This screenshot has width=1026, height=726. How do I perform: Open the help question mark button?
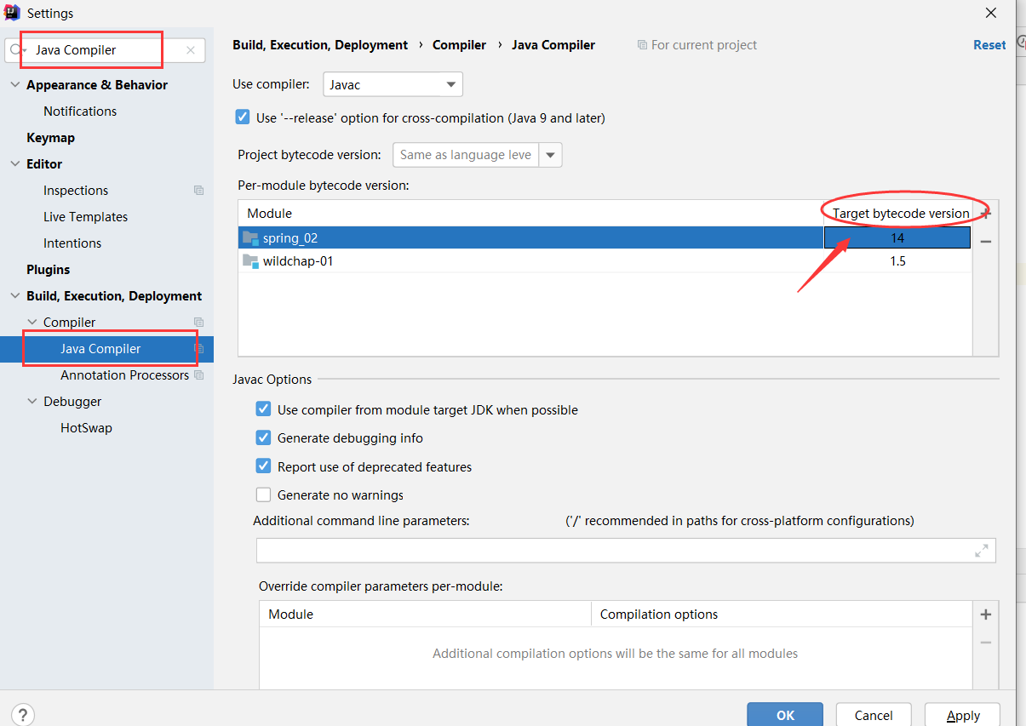click(x=24, y=715)
